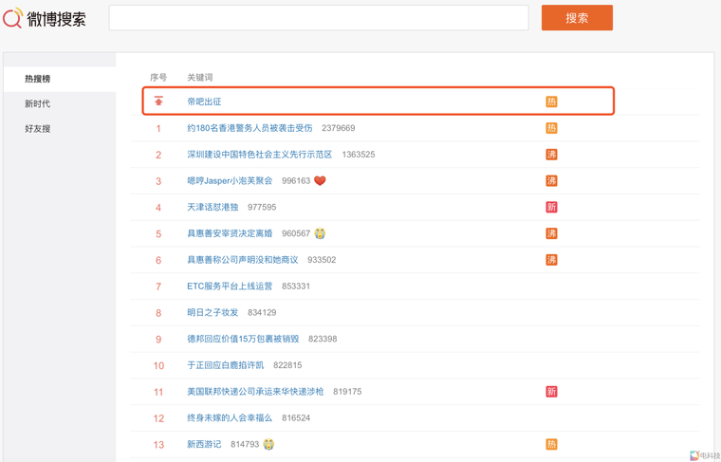Click the 沸 badge beside 深圳建设中国特色社会主义先行示范区
721x462 pixels.
pos(551,155)
